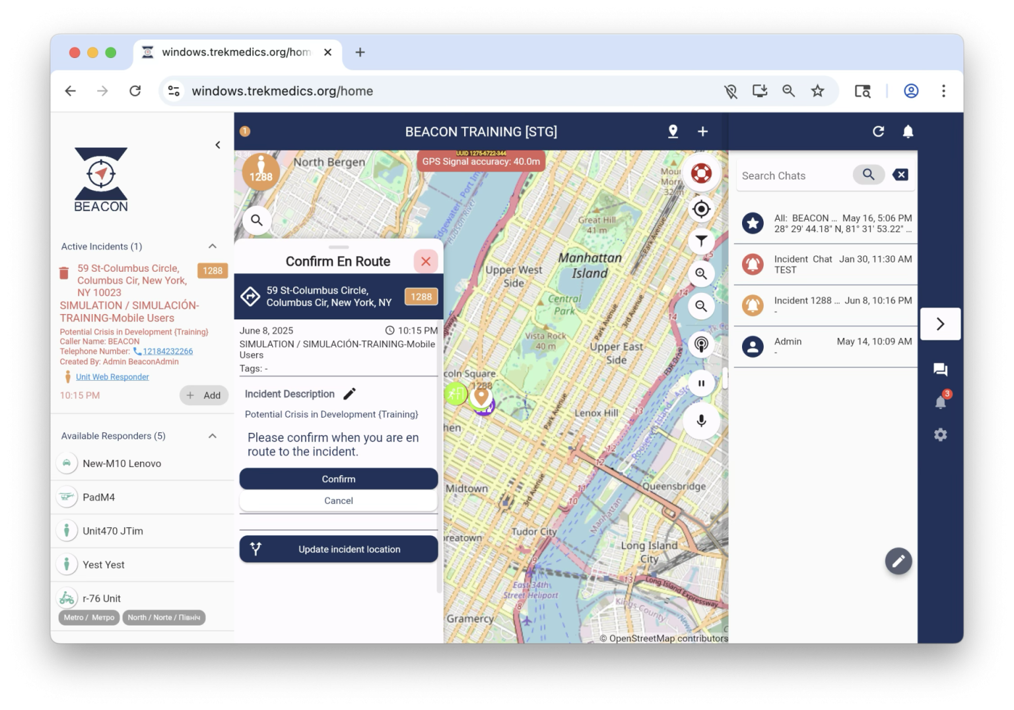Click the lifebuoy help icon on map
1014x710 pixels.
click(701, 174)
